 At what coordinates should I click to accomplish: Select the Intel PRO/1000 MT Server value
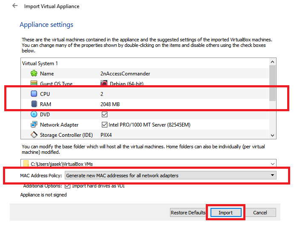coord(150,125)
